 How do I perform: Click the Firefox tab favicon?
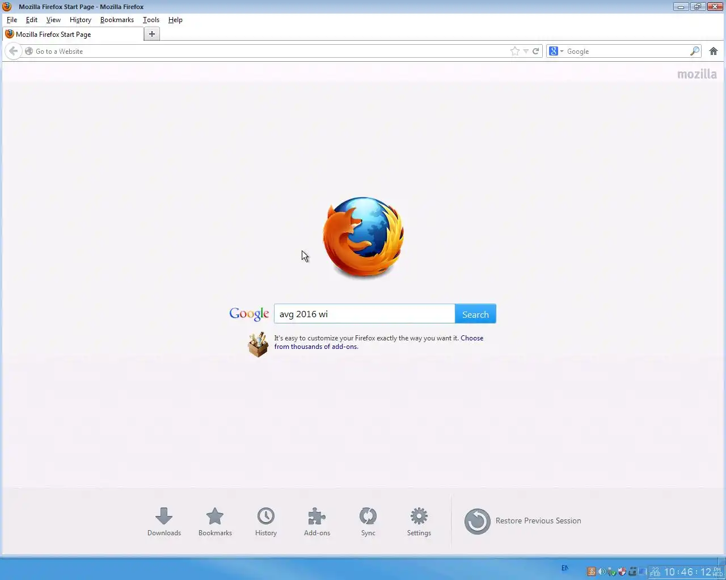coord(10,34)
